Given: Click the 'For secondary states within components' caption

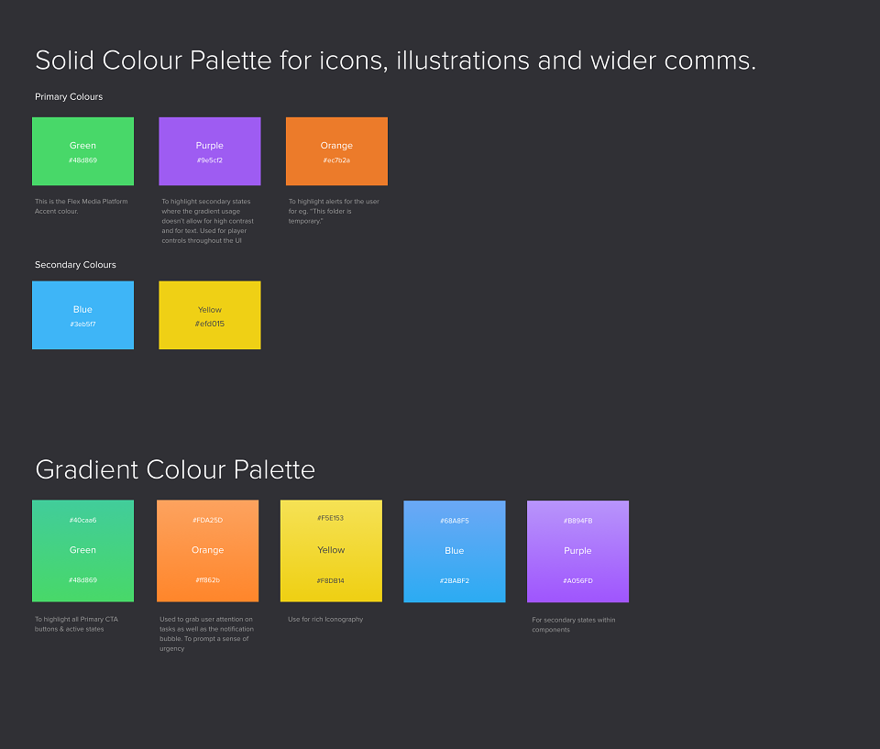Looking at the screenshot, I should (x=574, y=624).
